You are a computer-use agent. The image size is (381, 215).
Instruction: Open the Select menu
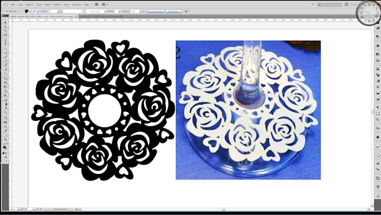point(48,4)
